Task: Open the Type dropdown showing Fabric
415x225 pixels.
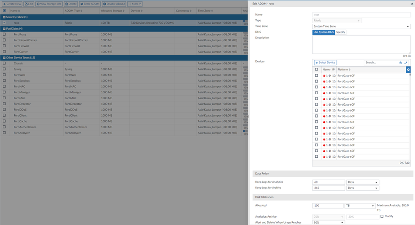Action: 337,21
